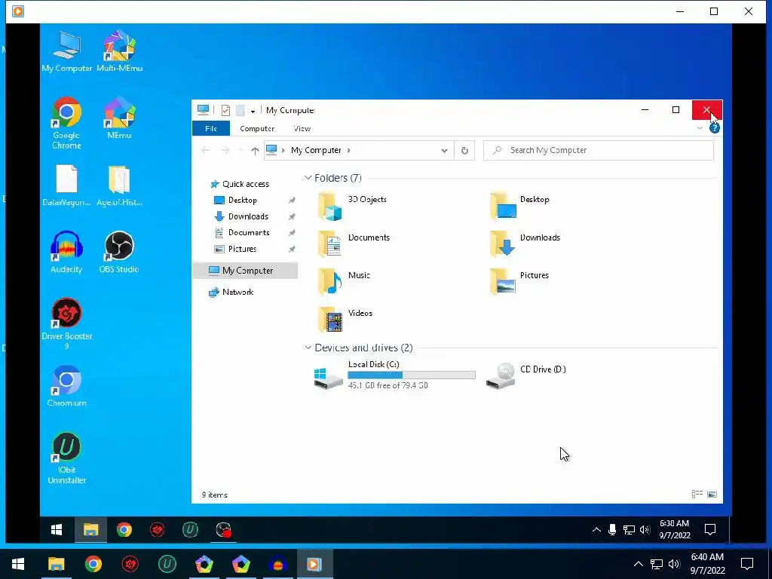
Task: Select Age.of.Hist folder on desktop
Action: tap(119, 185)
